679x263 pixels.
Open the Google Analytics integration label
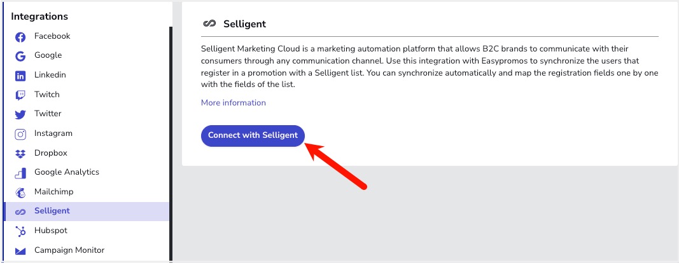pyautogui.click(x=67, y=172)
